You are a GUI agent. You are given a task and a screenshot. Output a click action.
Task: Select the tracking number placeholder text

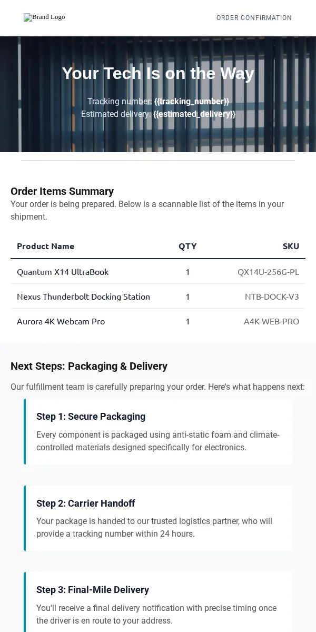(192, 101)
